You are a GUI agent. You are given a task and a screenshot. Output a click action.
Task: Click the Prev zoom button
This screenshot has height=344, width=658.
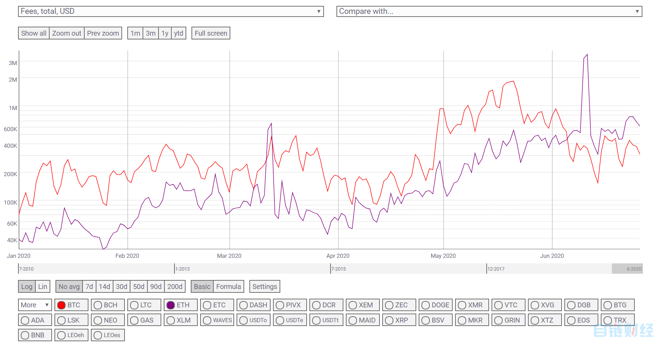[103, 33]
